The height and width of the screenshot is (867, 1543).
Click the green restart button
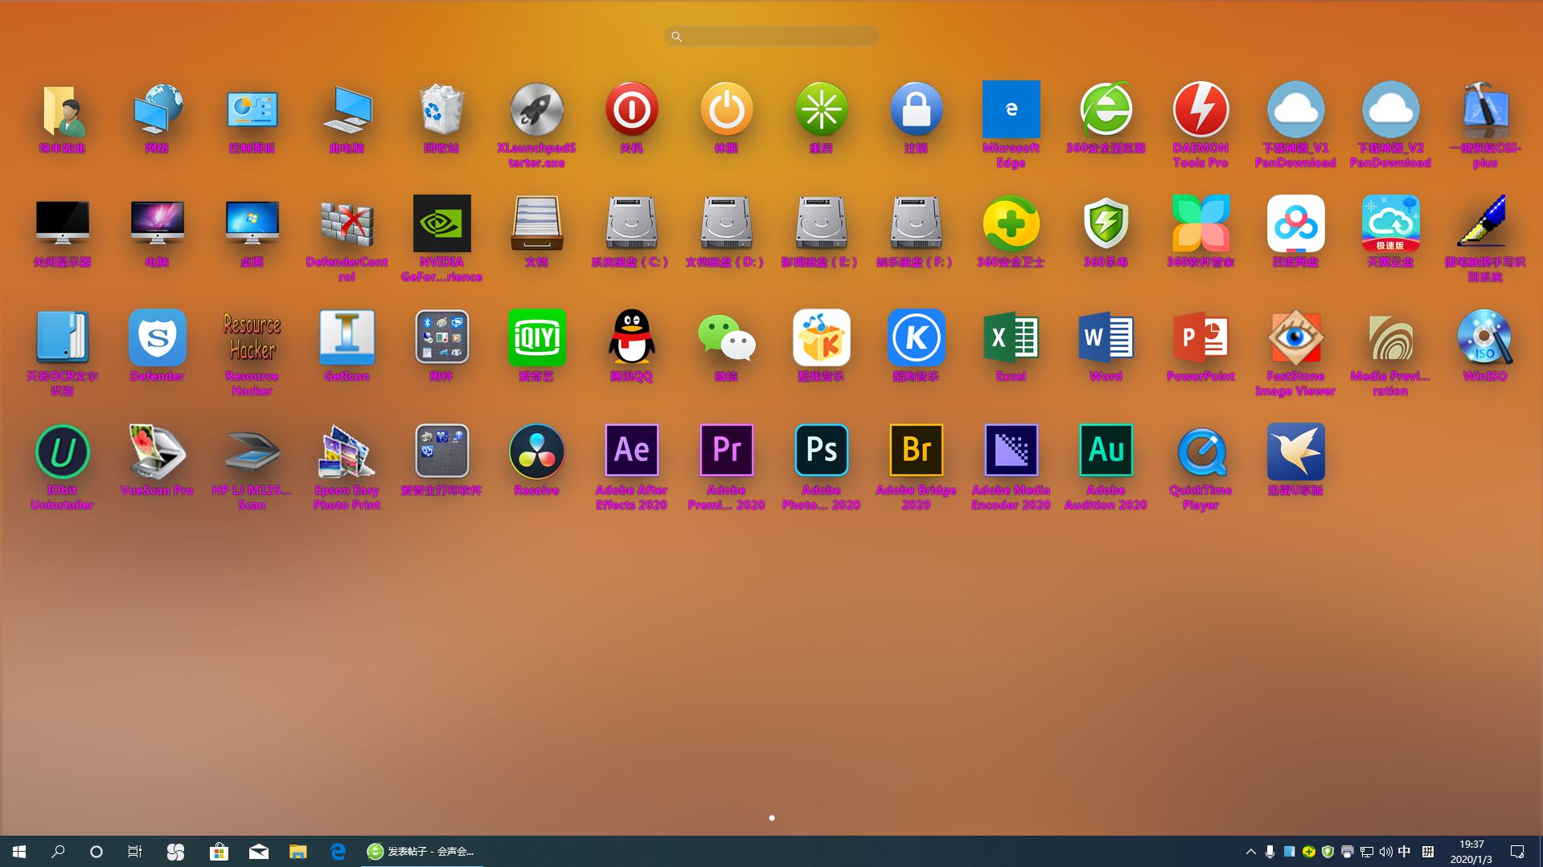821,109
